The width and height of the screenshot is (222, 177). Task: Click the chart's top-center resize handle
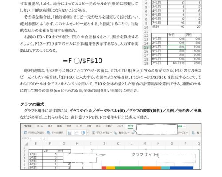click(146, 150)
